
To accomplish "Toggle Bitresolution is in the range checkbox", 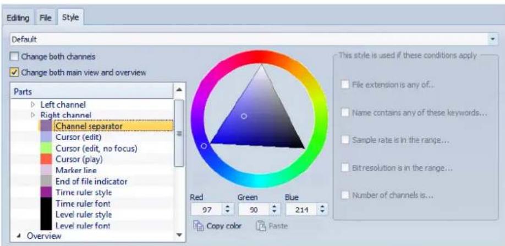I will (x=345, y=167).
